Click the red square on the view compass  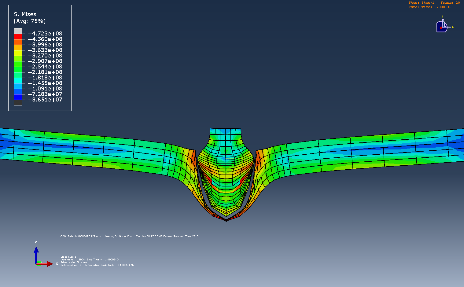441,28
